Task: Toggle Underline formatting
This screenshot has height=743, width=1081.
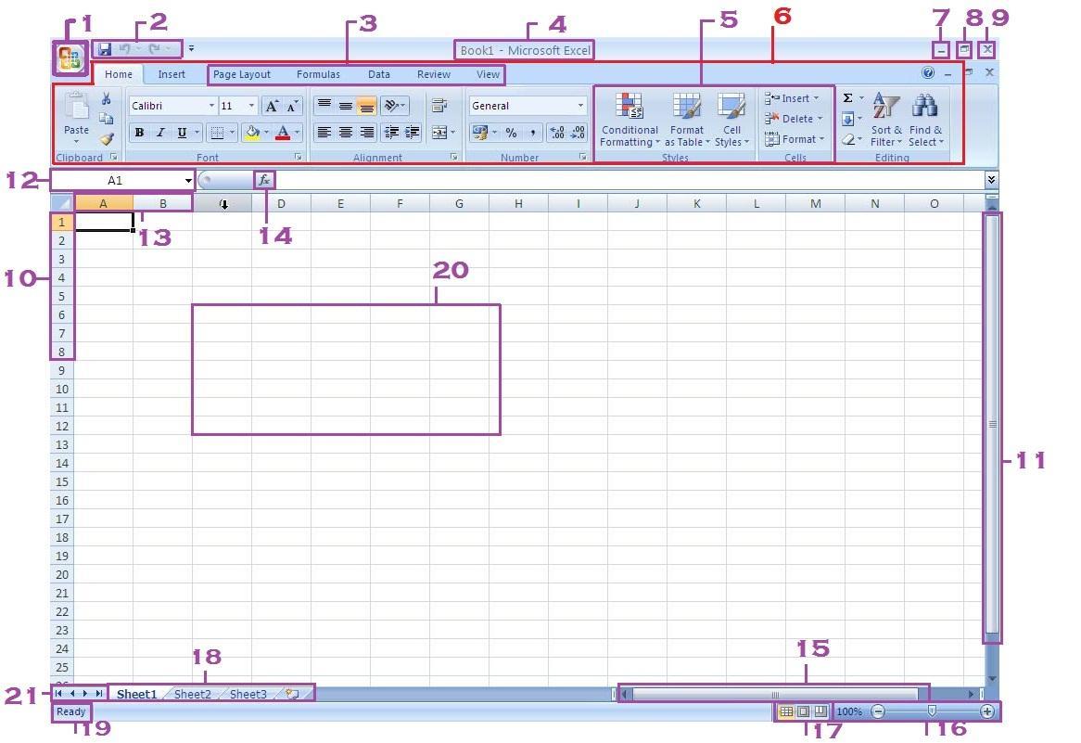Action: [x=182, y=133]
